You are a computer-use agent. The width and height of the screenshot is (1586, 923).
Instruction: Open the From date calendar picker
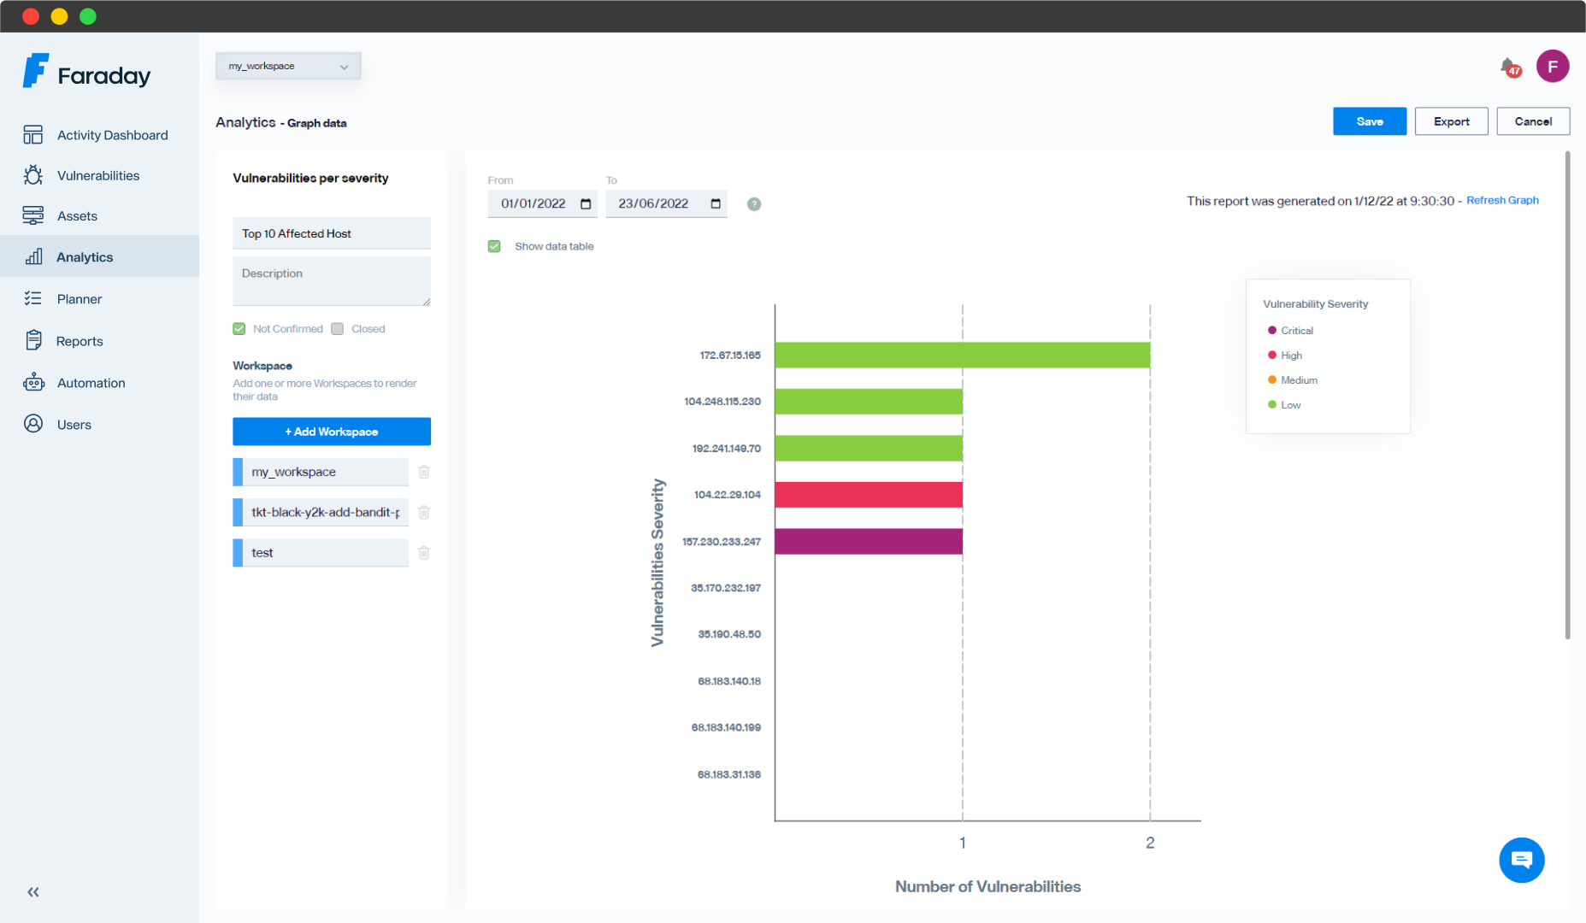click(x=586, y=203)
